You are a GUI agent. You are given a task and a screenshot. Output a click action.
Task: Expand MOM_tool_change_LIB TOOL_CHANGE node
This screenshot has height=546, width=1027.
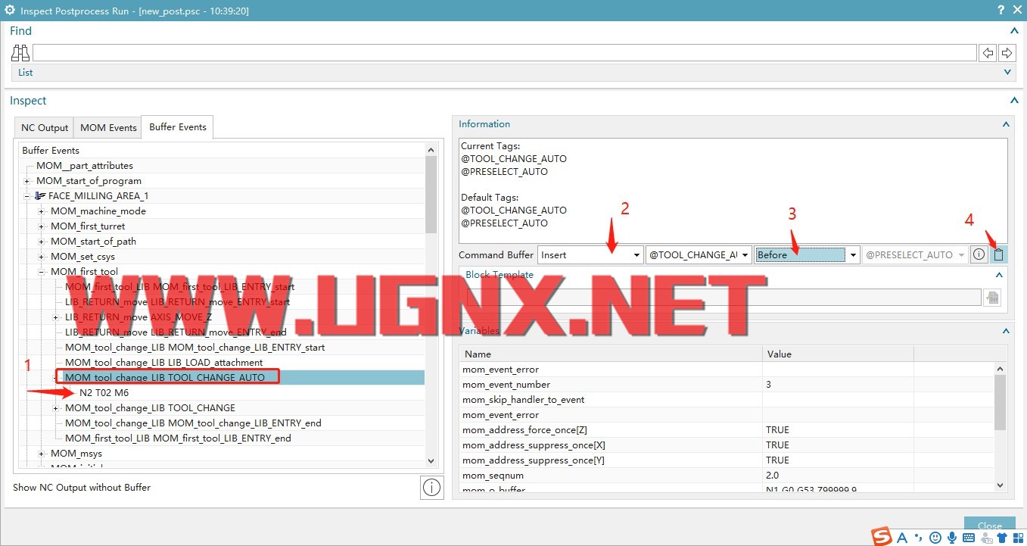56,408
